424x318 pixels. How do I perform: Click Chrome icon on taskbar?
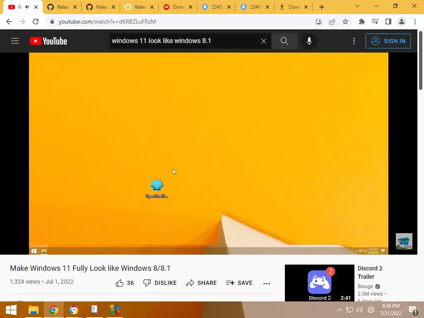click(x=54, y=310)
